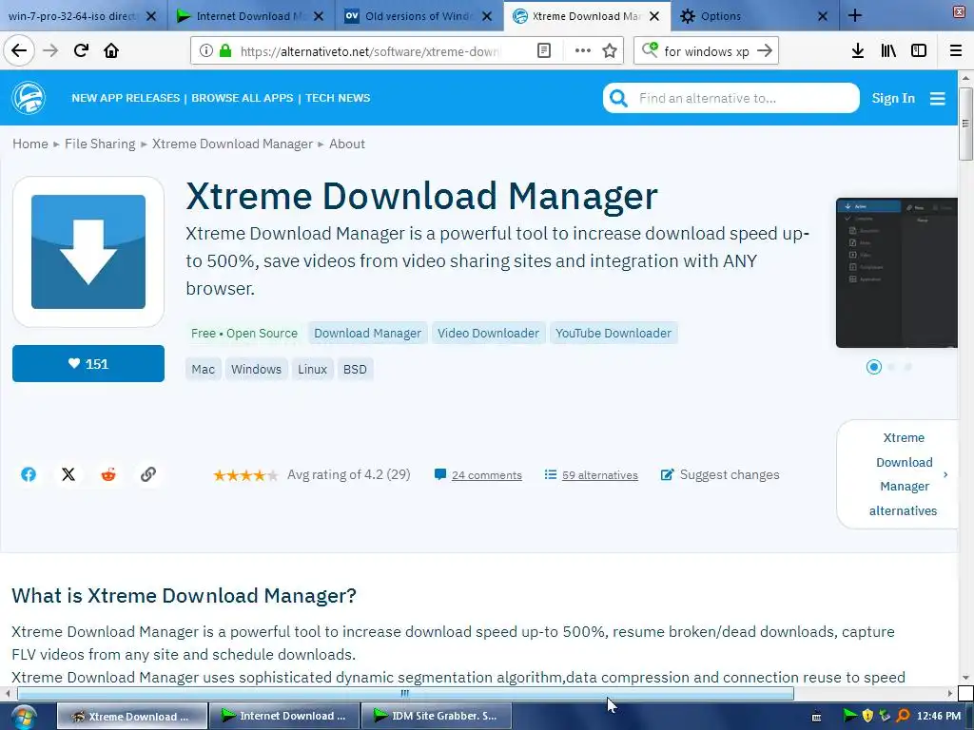Image resolution: width=974 pixels, height=730 pixels.
Task: Toggle reader view icon in address bar
Action: coord(543,51)
